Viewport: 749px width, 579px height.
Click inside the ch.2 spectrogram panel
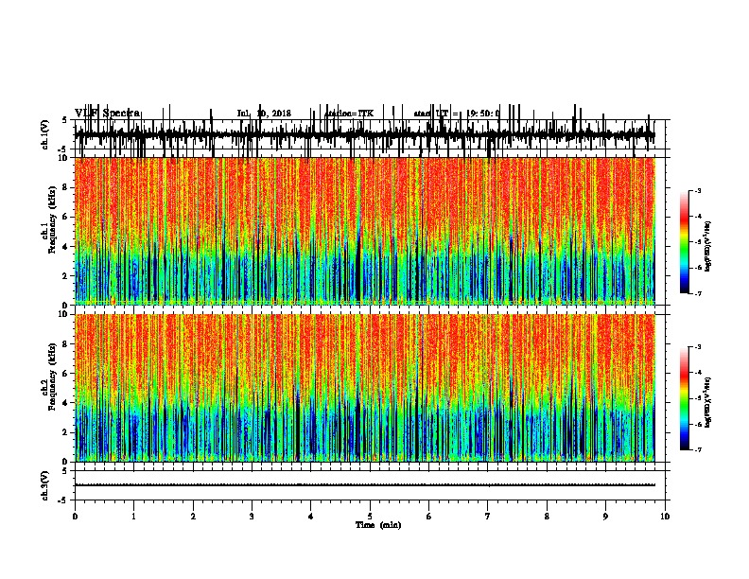pyautogui.click(x=365, y=388)
